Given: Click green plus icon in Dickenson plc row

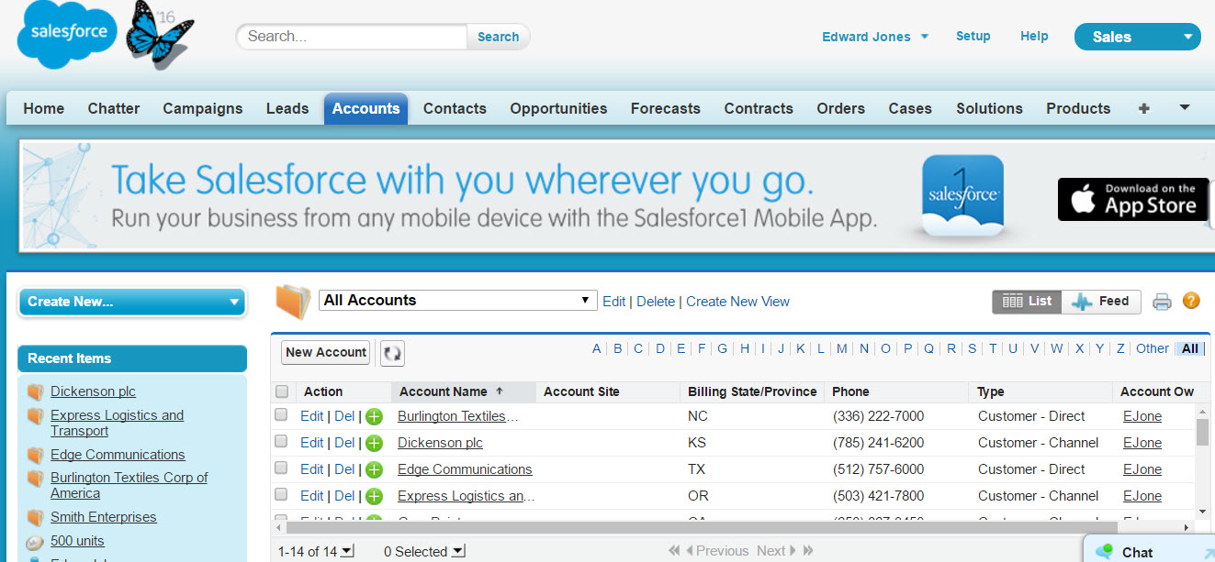Looking at the screenshot, I should pyautogui.click(x=374, y=444).
